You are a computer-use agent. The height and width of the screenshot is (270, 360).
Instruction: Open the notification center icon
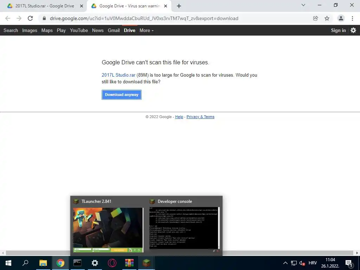pyautogui.click(x=349, y=263)
